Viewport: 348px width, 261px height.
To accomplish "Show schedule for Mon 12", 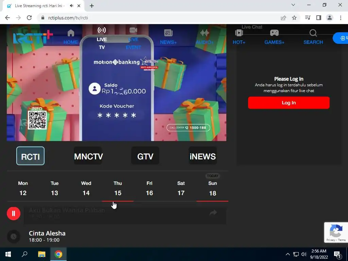I will pyautogui.click(x=23, y=188).
